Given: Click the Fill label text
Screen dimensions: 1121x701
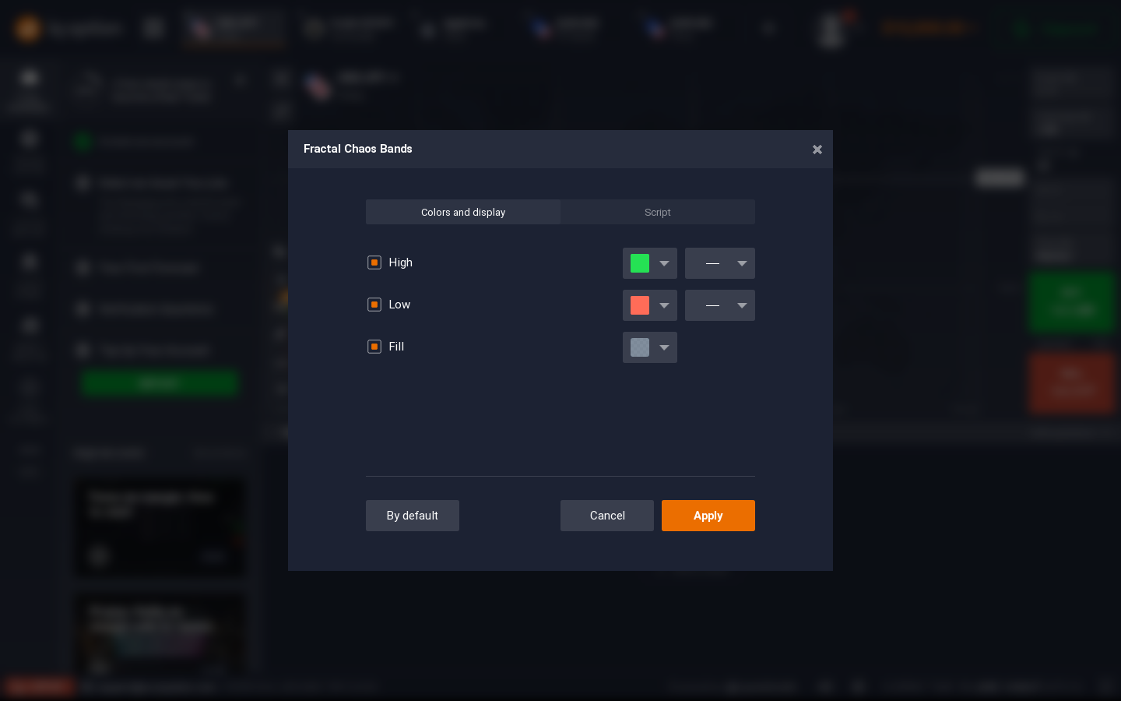Looking at the screenshot, I should [x=396, y=347].
